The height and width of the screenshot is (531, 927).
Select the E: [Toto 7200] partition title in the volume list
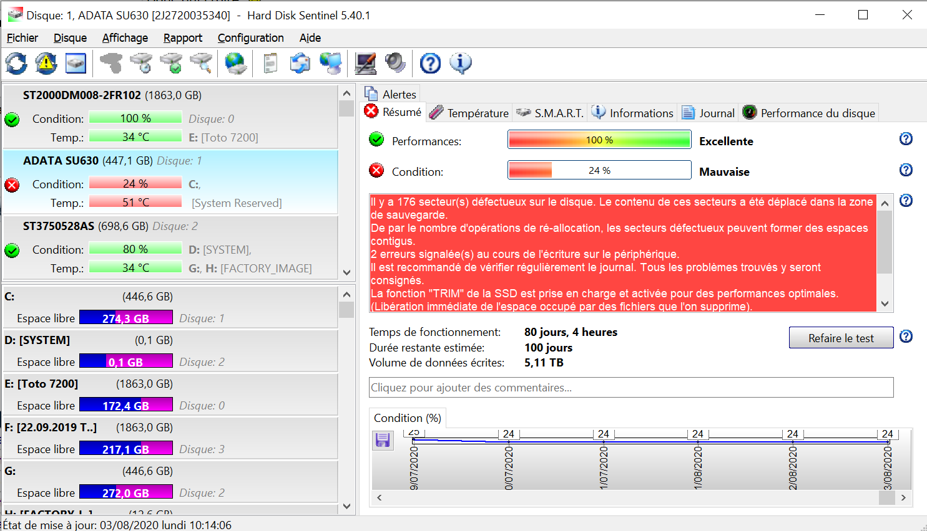coord(41,384)
